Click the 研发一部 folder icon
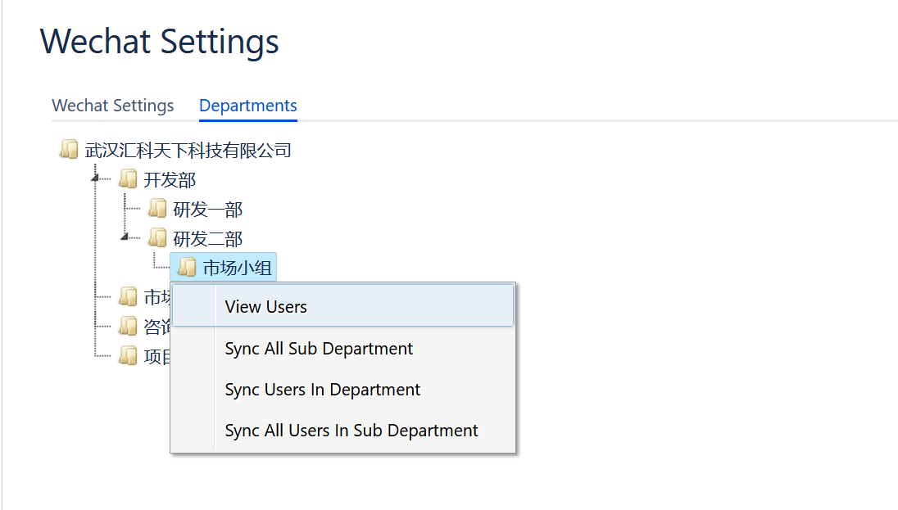Image resolution: width=898 pixels, height=510 pixels. (157, 209)
